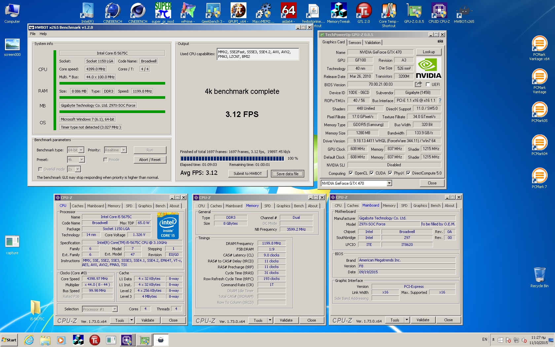Expand Tools dropdown arrow in Memory tab window
The height and width of the screenshot is (347, 555).
[270, 320]
